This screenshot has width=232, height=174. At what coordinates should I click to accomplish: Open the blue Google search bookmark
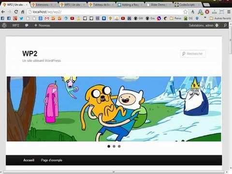(x=41, y=18)
